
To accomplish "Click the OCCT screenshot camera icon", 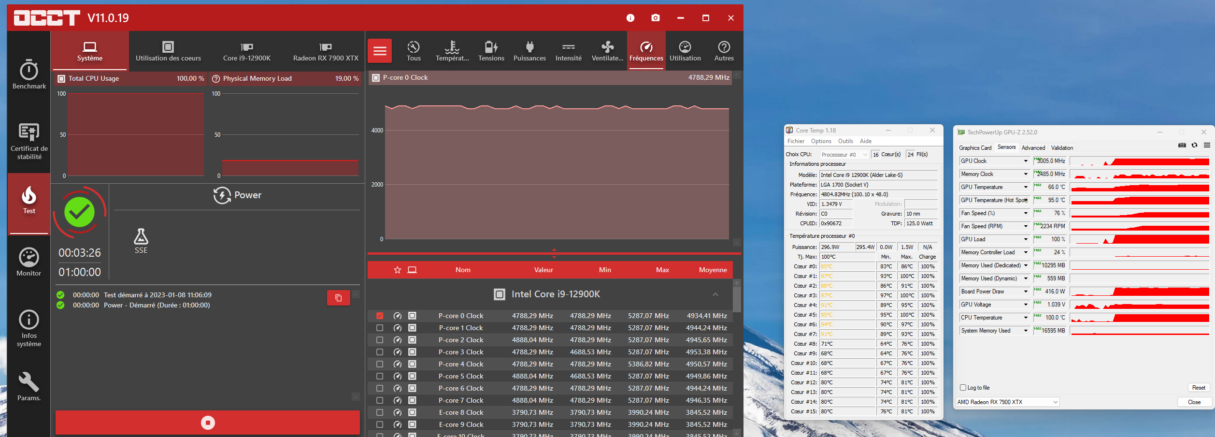I will click(655, 18).
